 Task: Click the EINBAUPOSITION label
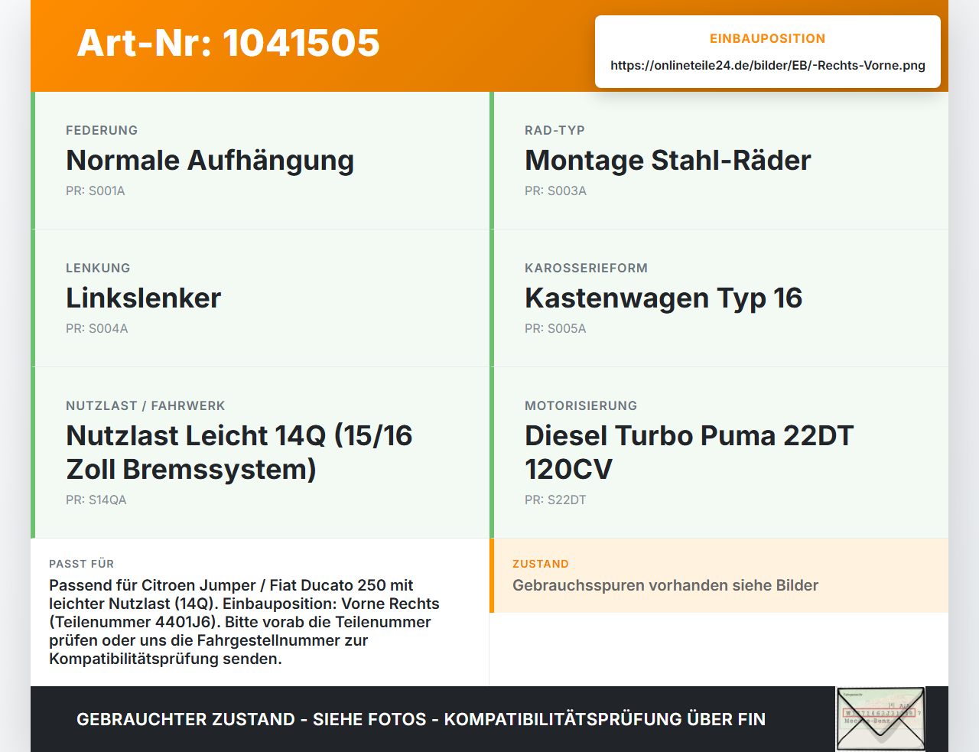tap(768, 38)
